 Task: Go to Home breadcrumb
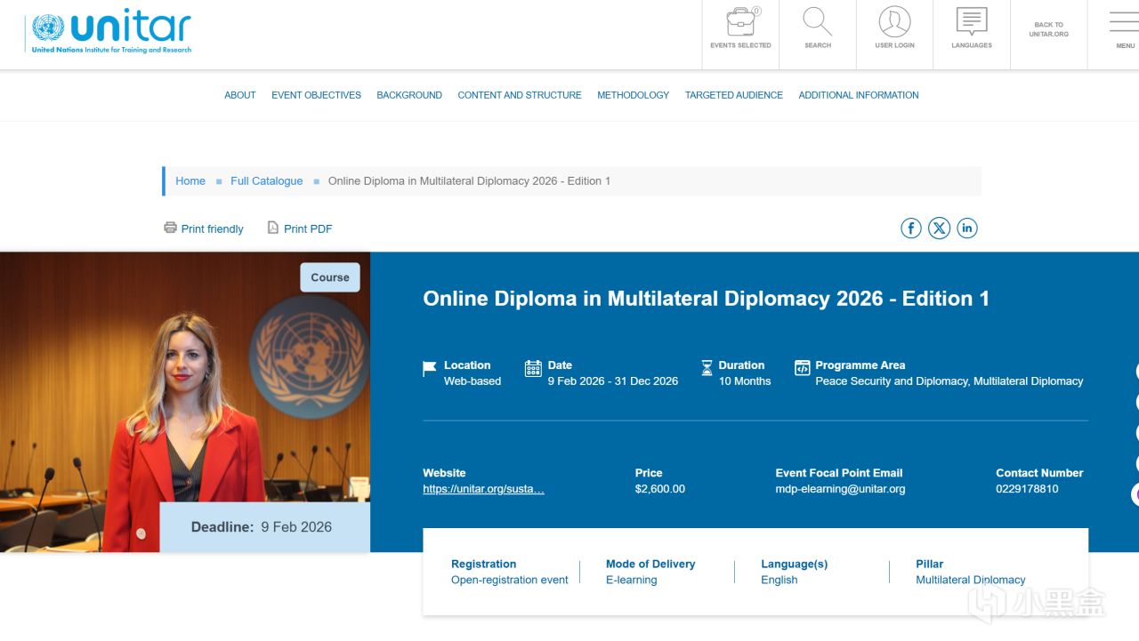point(190,181)
